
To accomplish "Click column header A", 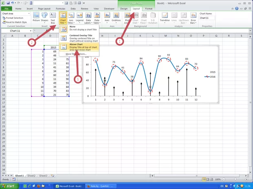I will tap(12, 36).
